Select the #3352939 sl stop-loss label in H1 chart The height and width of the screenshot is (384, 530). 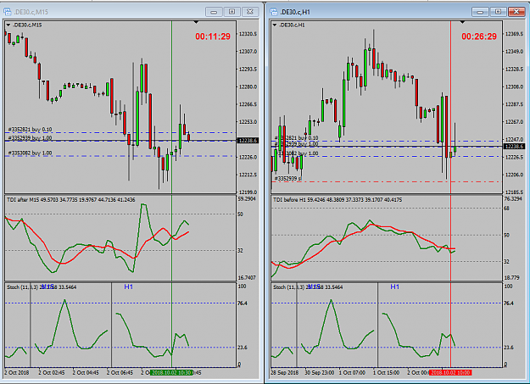coord(287,179)
